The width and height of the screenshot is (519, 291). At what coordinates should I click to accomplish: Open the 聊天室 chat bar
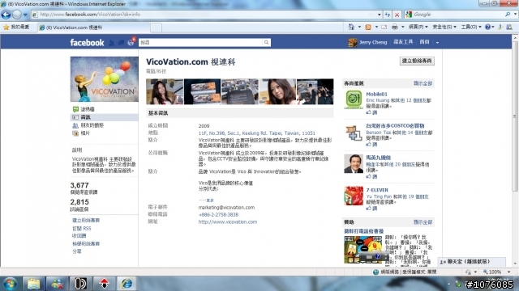click(x=472, y=262)
